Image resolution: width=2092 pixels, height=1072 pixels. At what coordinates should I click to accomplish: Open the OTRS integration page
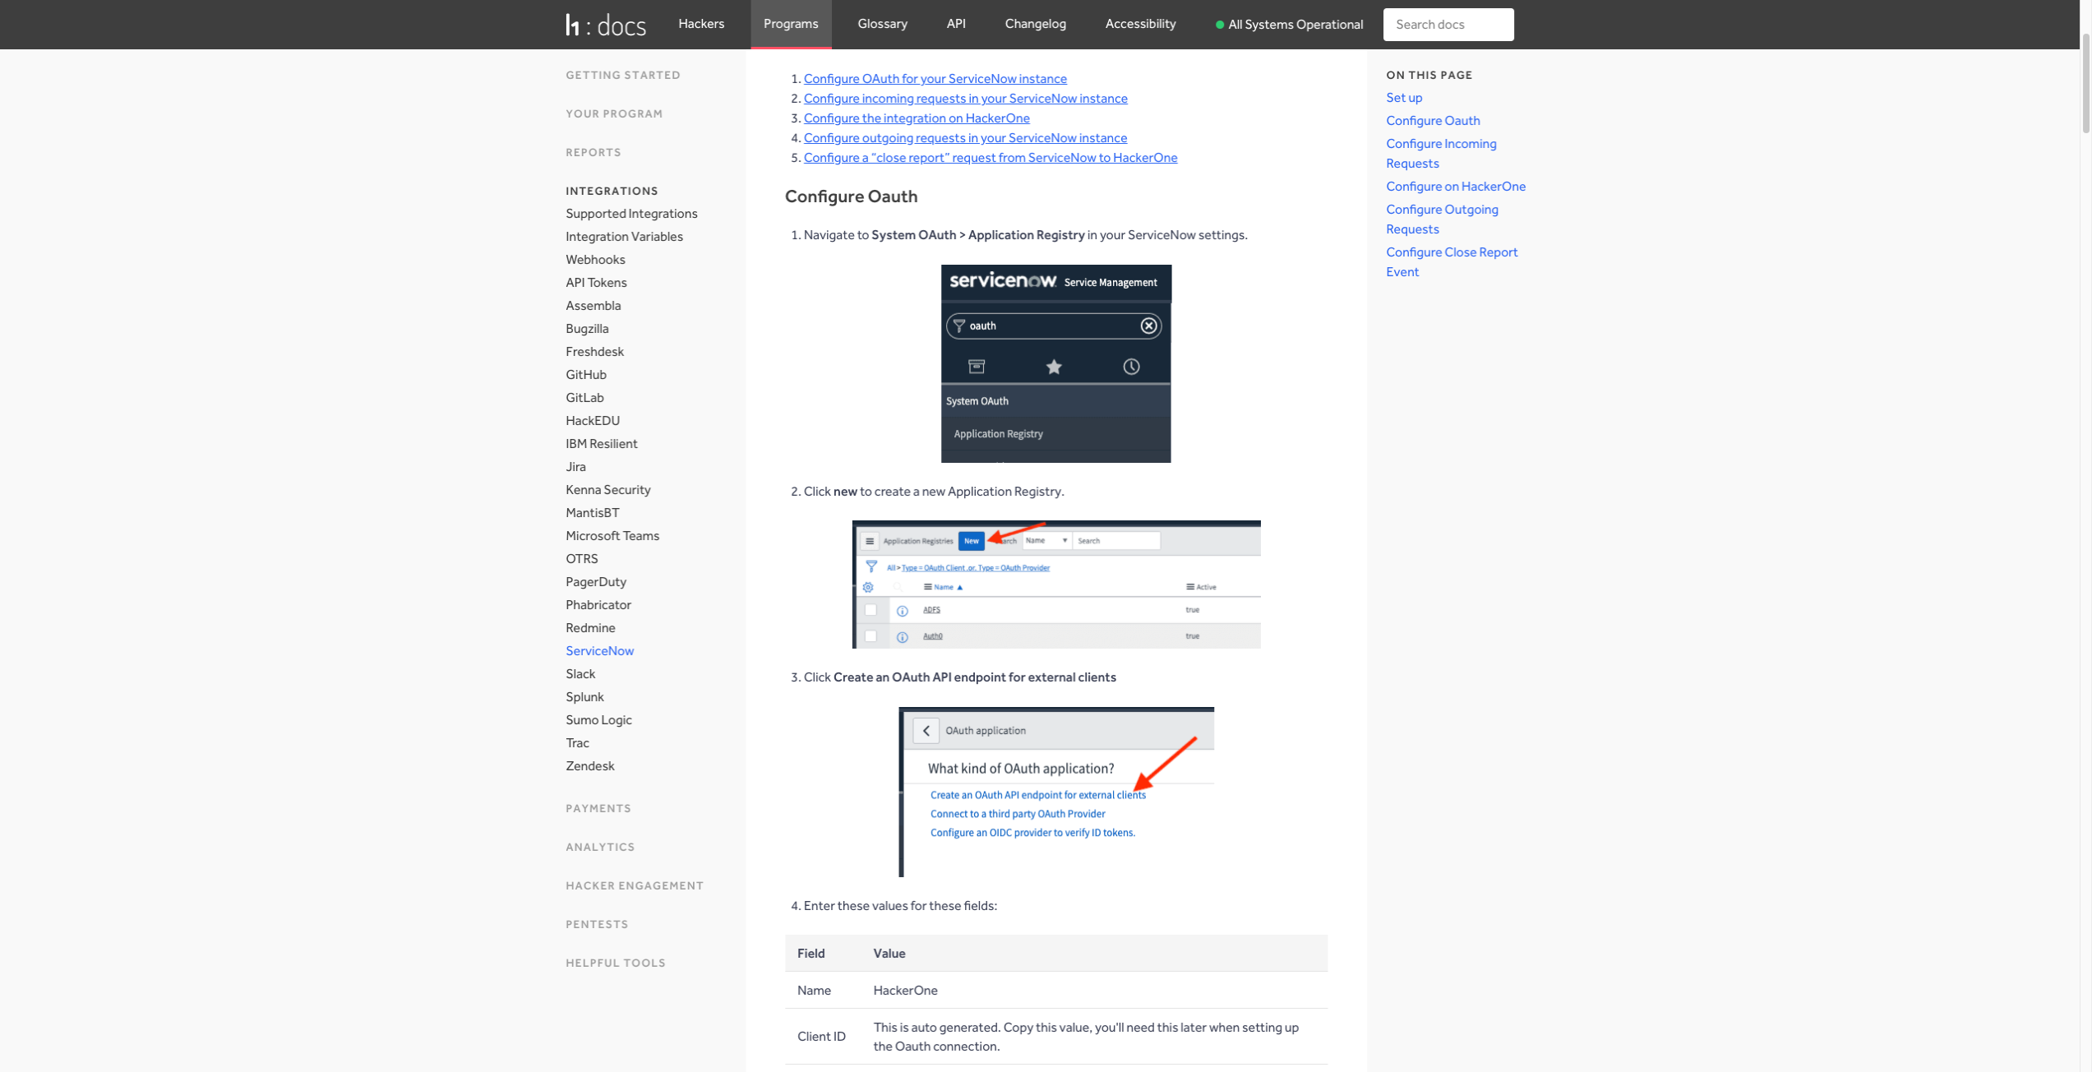[x=581, y=559]
